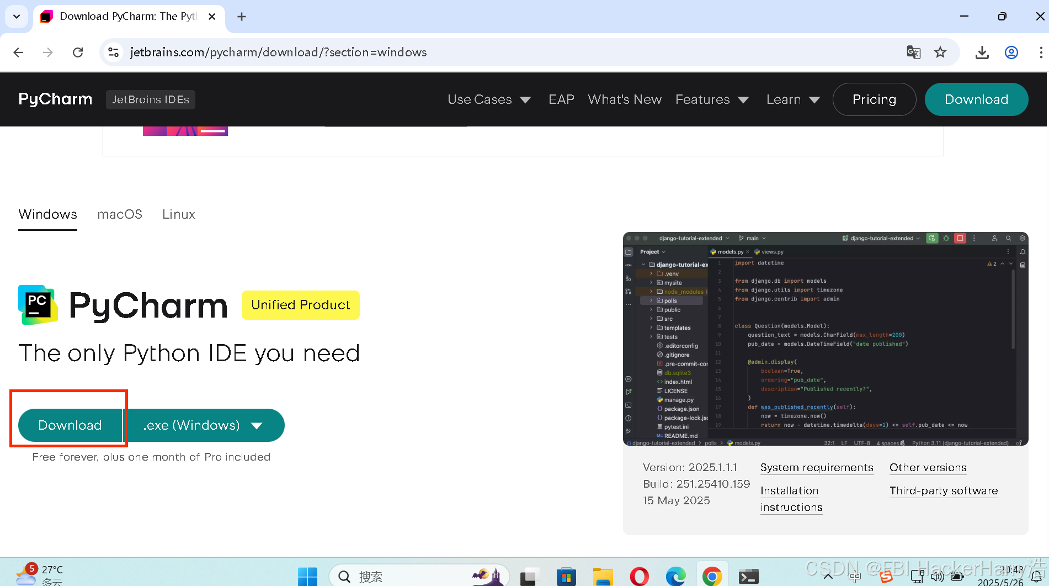Open the volume control in tray
1049x586 pixels.
(x=937, y=577)
